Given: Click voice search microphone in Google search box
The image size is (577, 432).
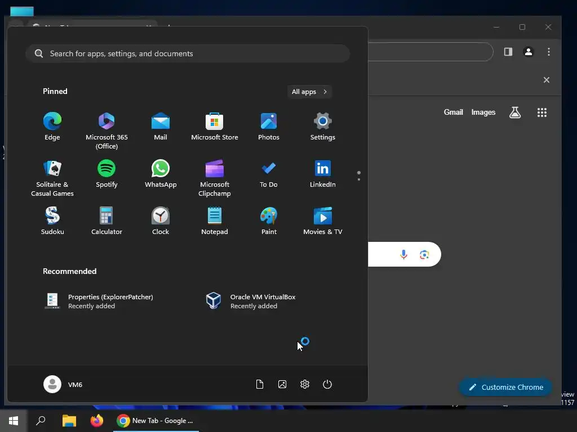Looking at the screenshot, I should coord(403,254).
